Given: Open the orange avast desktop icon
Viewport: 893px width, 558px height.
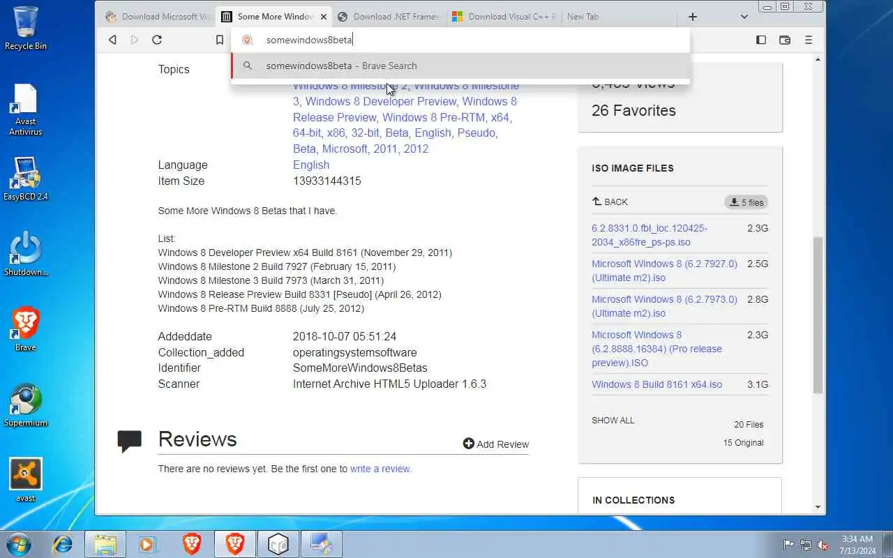Looking at the screenshot, I should (26, 480).
